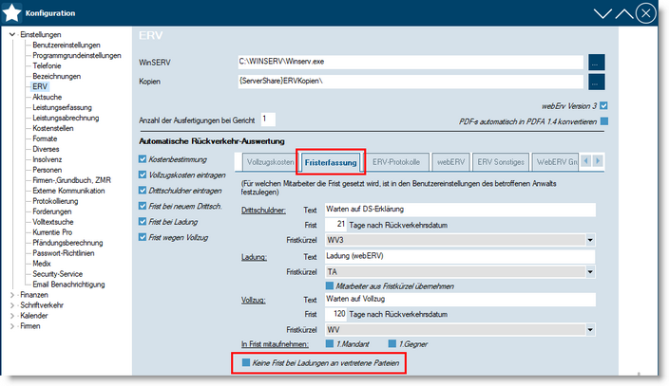Uncheck the Kostenbestimmung checkbox

[143, 158]
